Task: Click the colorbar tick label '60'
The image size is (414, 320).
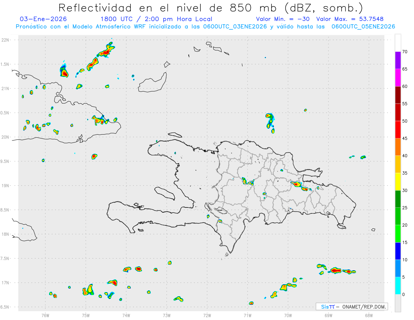Action: click(x=405, y=86)
